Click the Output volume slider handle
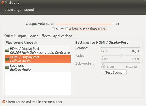 pos(114,24)
